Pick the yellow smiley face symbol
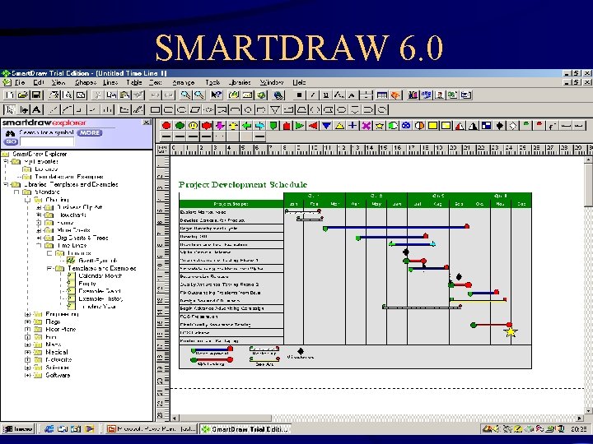 click(x=194, y=125)
